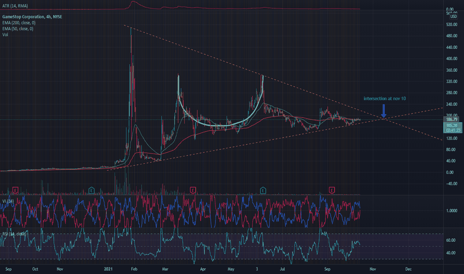Click the Oct label on time axis
The width and height of the screenshot is (464, 274).
pos(35,269)
